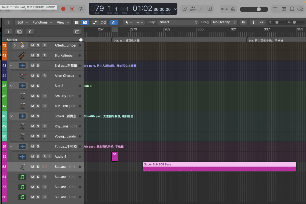Image resolution: width=306 pixels, height=204 pixels.
Task: Click the Big Kalimba instrument icon
Action: coord(22,55)
